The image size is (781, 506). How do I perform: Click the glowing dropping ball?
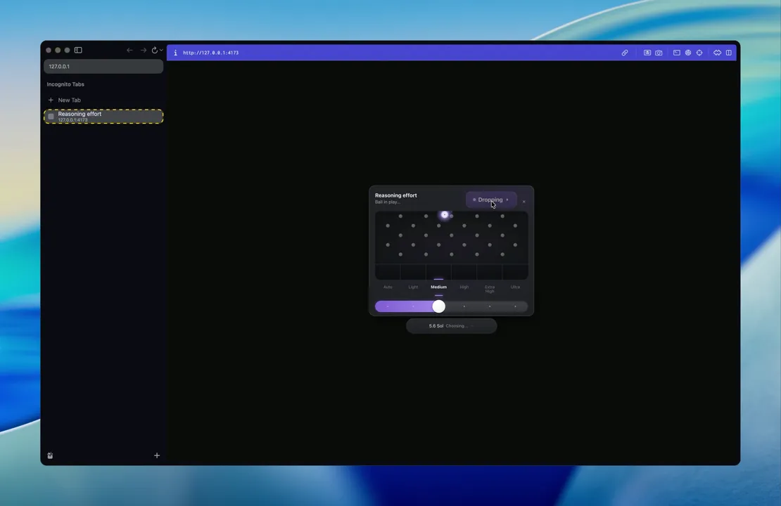444,214
